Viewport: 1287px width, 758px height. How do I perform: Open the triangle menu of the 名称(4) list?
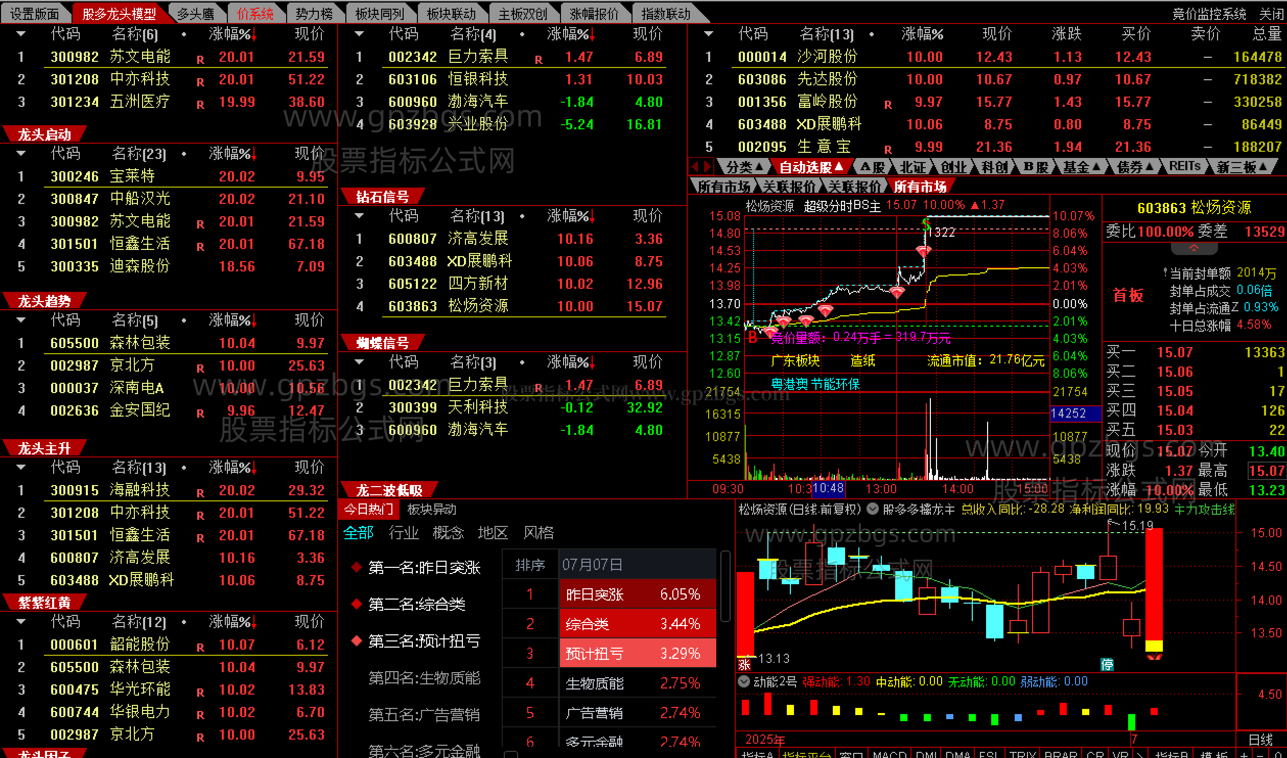359,34
